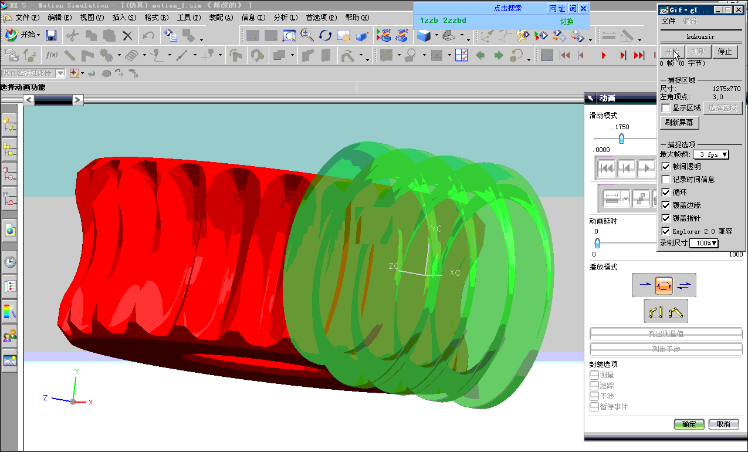Select loop play mode icon
This screenshot has width=748, height=452.
pyautogui.click(x=664, y=285)
